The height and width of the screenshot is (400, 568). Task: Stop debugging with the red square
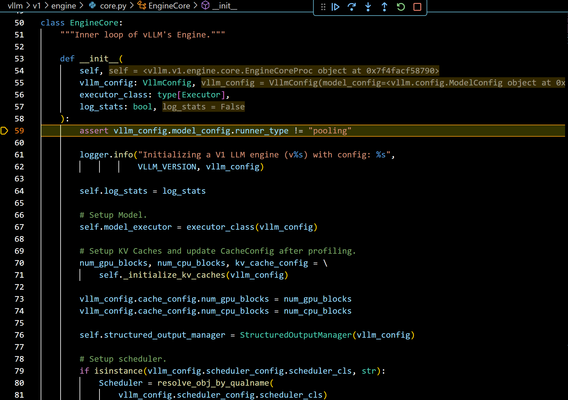coord(417,7)
